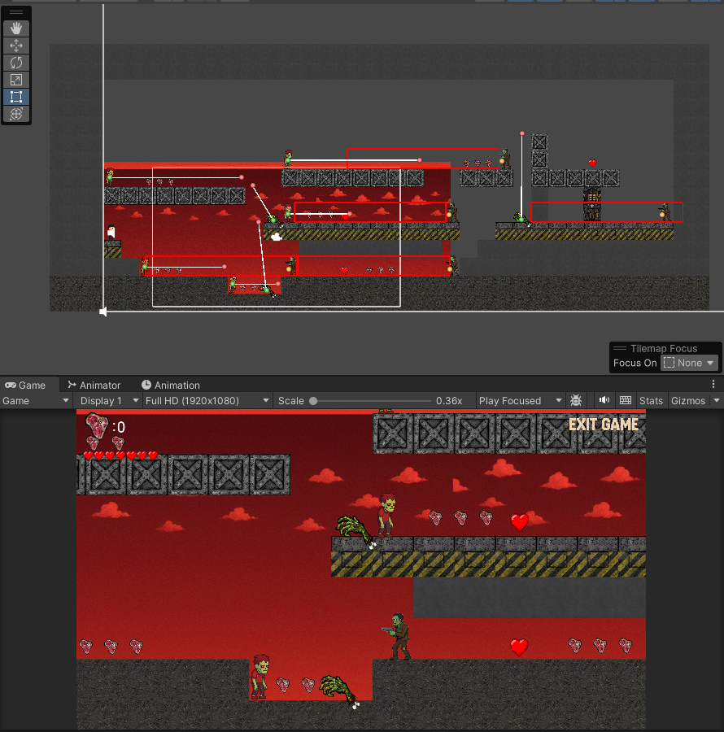The width and height of the screenshot is (724, 732).
Task: Click the Tilemap Focus title text
Action: (663, 348)
